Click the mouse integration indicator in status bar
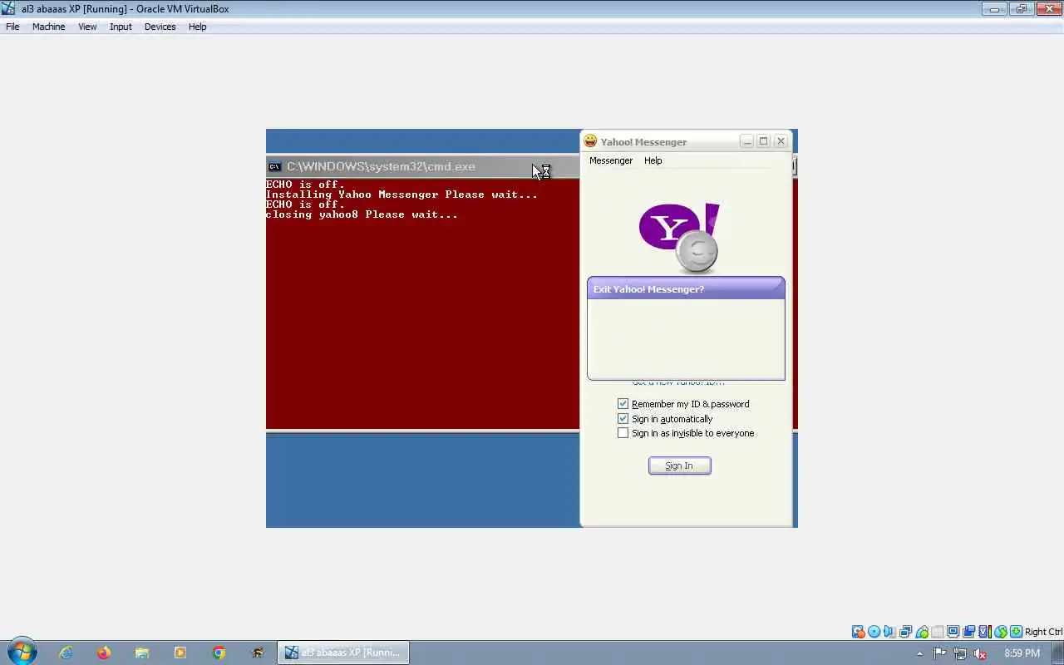The height and width of the screenshot is (665, 1064). tap(1001, 632)
